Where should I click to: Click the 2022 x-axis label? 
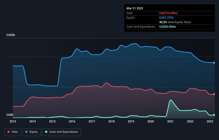click(x=190, y=121)
